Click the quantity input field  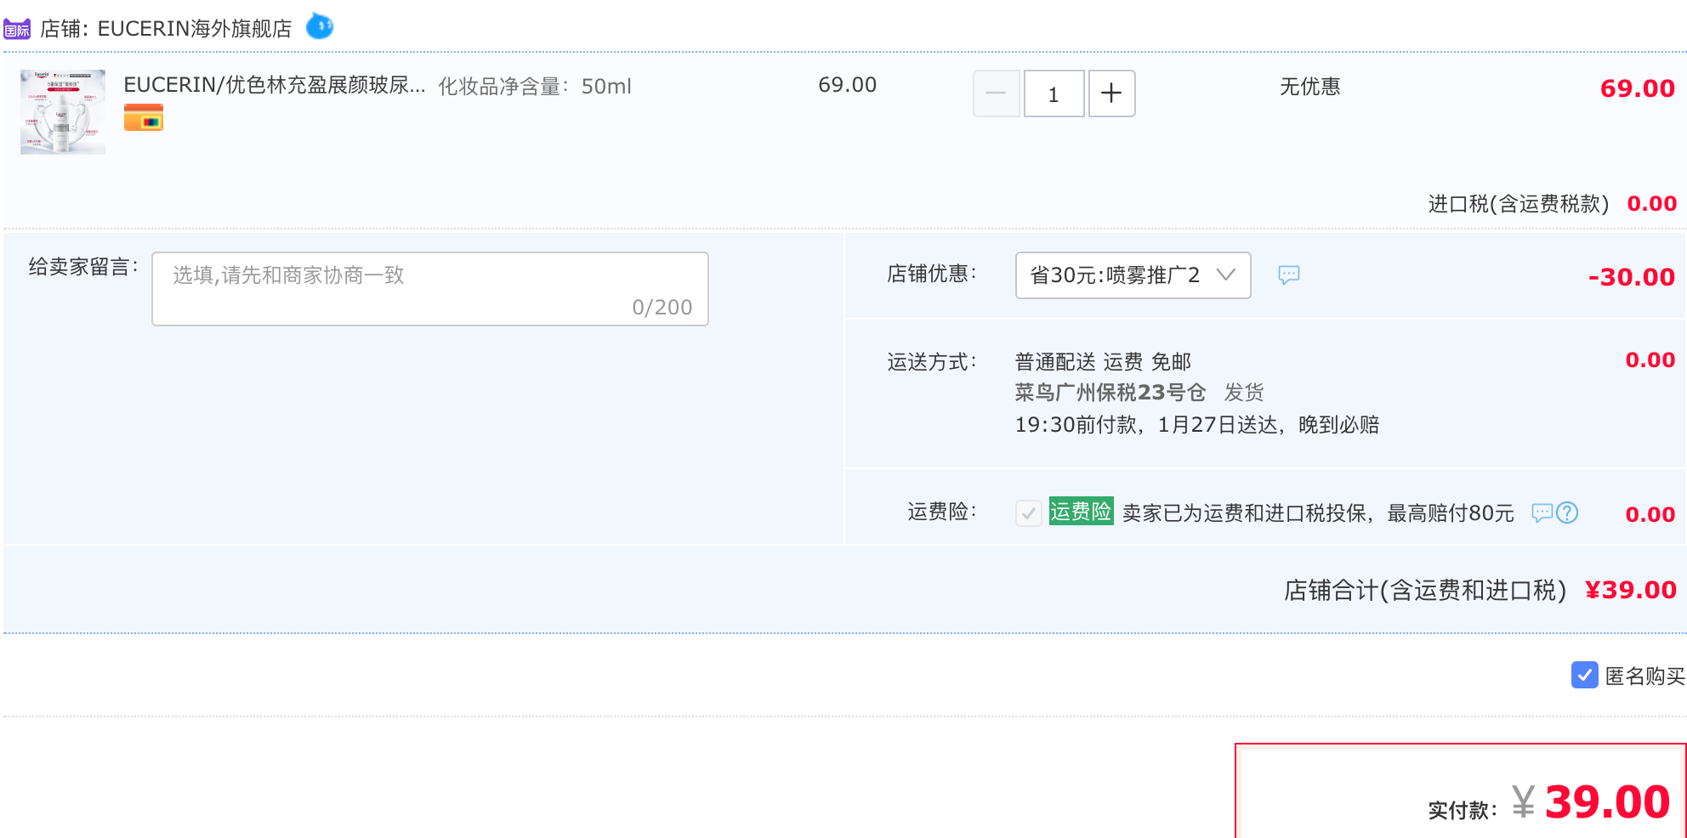click(1054, 93)
